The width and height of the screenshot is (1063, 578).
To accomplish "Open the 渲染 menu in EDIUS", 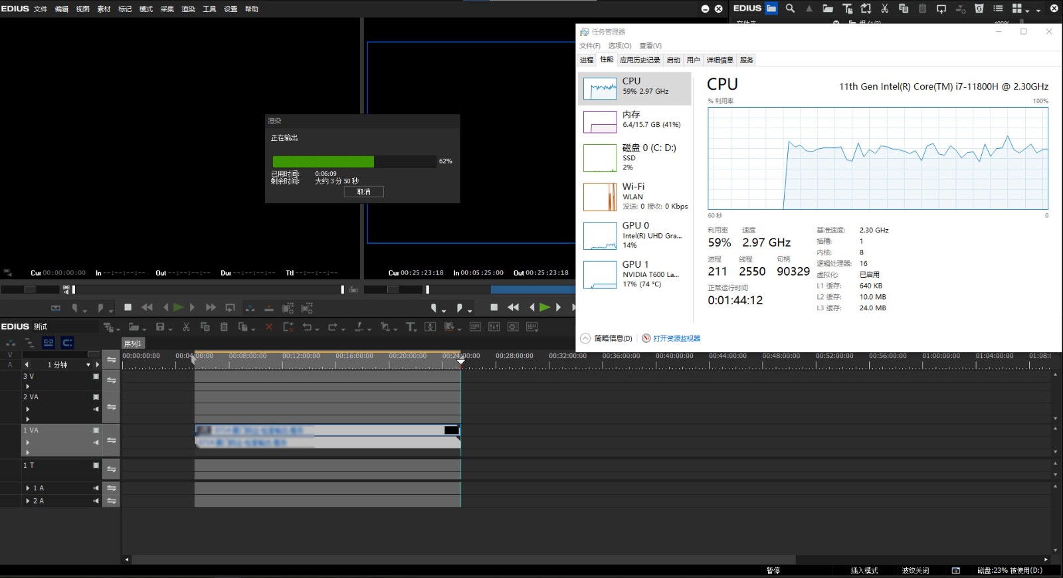I will (x=188, y=9).
